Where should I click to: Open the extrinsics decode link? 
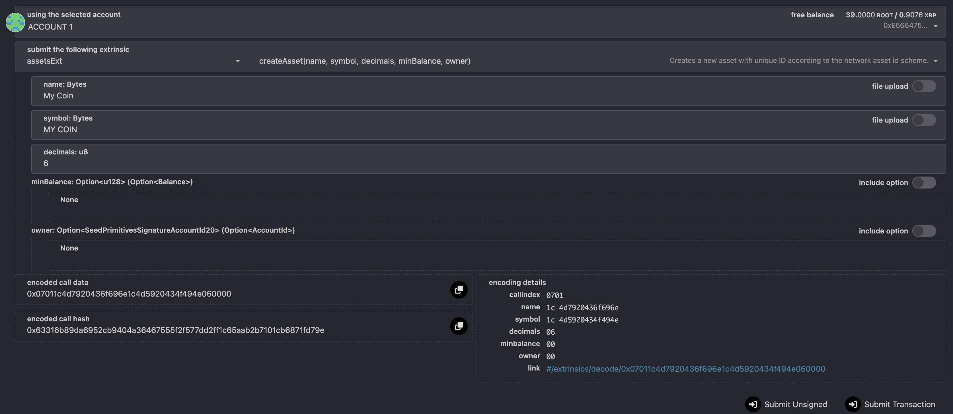point(685,369)
